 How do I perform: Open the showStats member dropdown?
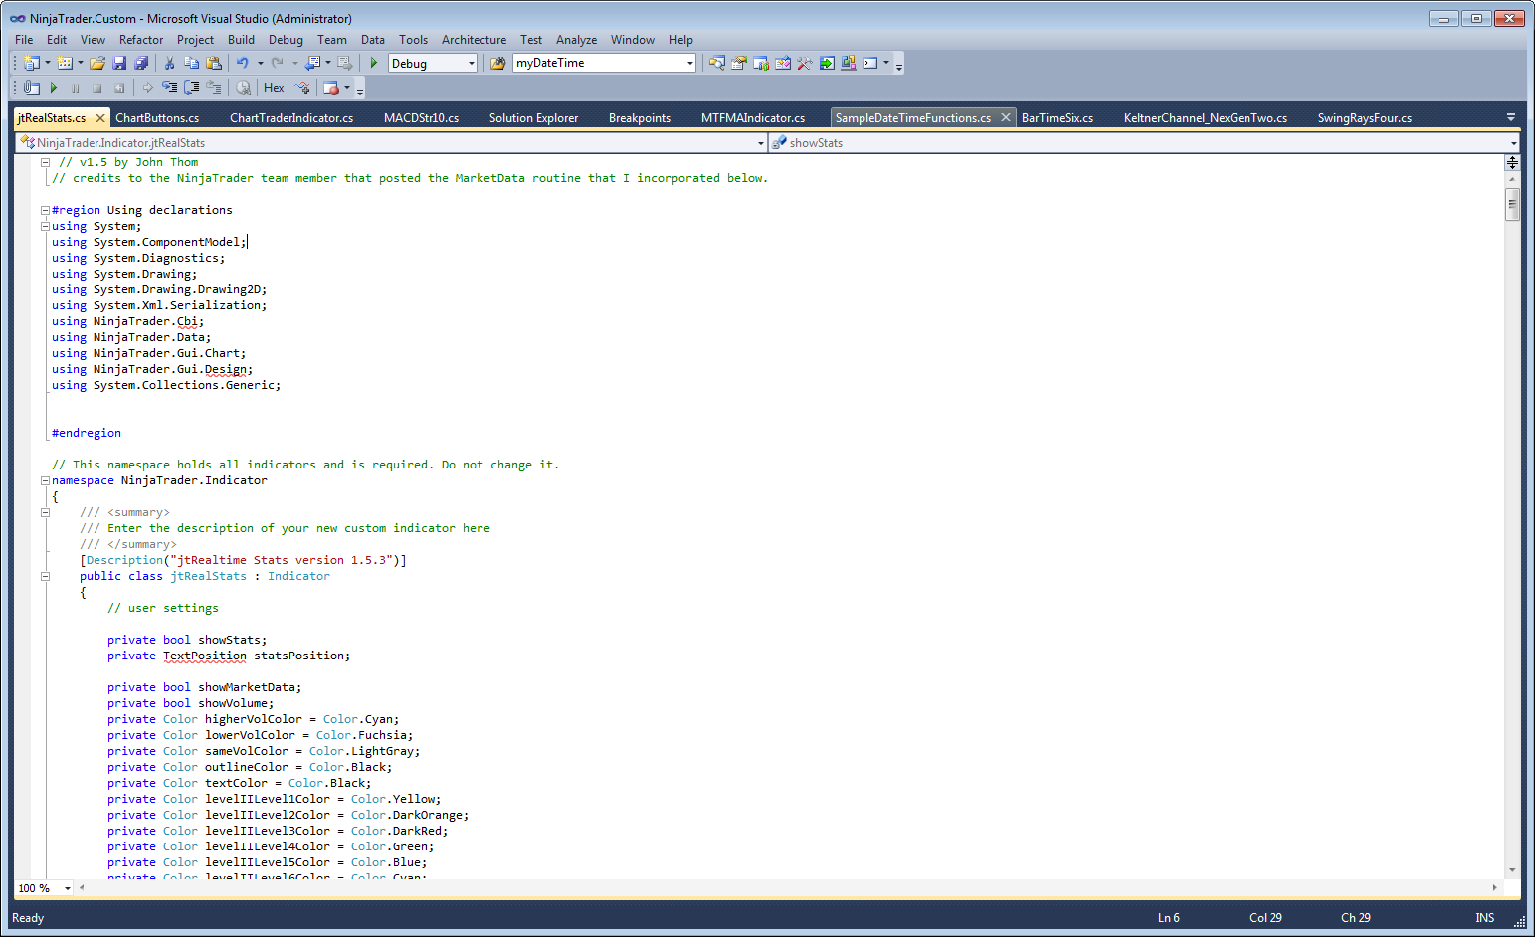(x=1513, y=143)
